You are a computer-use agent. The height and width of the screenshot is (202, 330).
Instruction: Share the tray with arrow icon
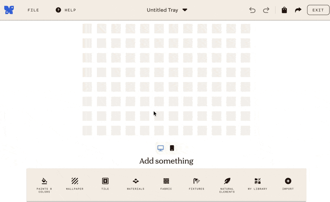[298, 10]
